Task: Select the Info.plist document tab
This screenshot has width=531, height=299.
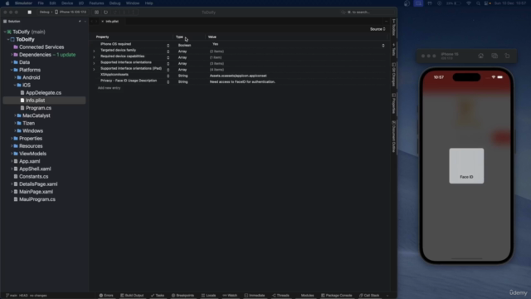Action: 112,22
